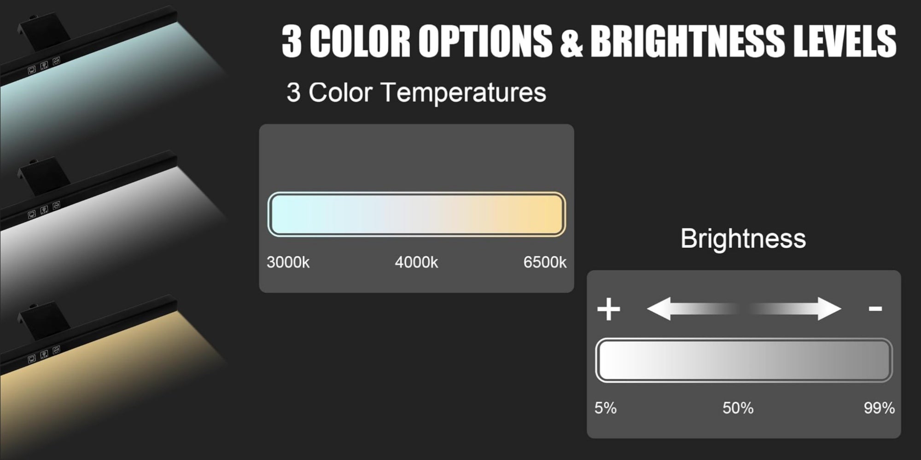The image size is (921, 460).
Task: Select the 6500k label
Action: coord(545,262)
